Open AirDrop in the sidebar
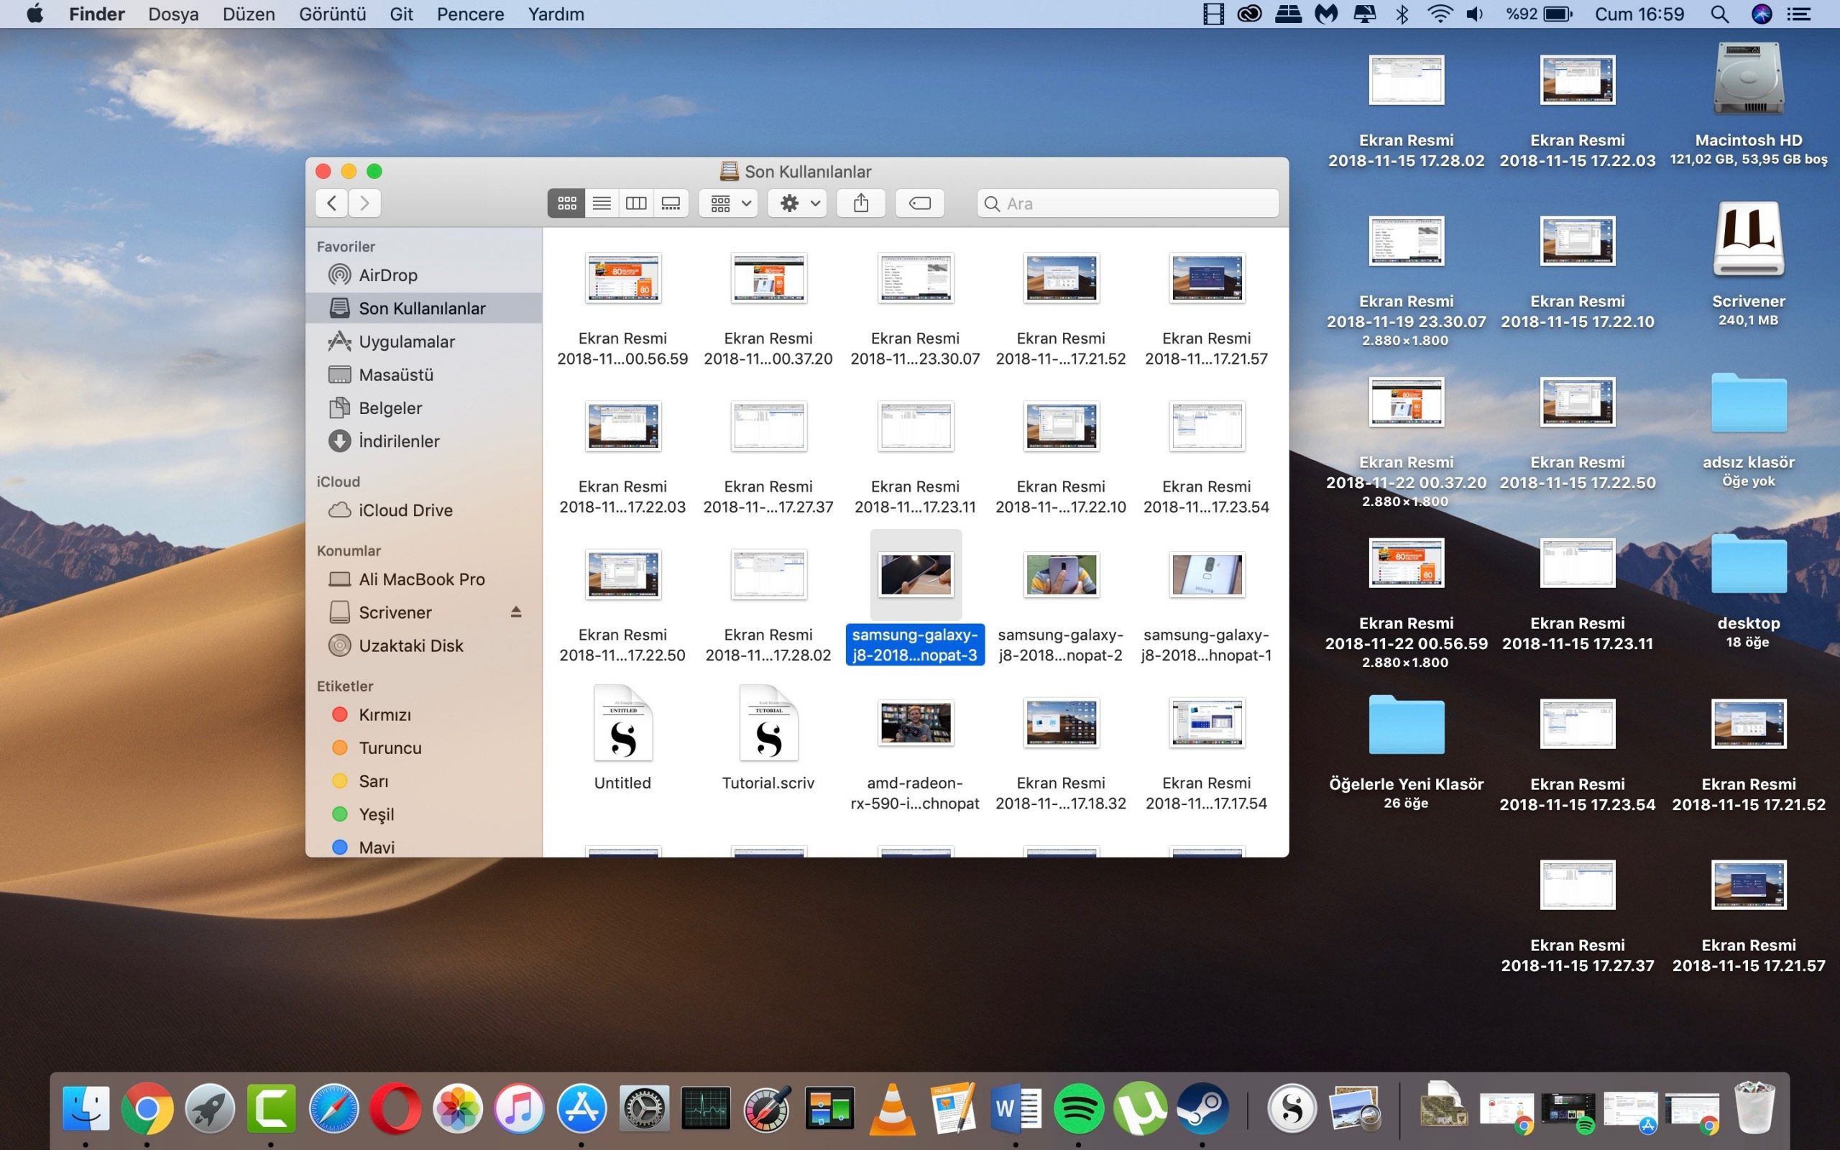The height and width of the screenshot is (1150, 1840). coord(388,275)
